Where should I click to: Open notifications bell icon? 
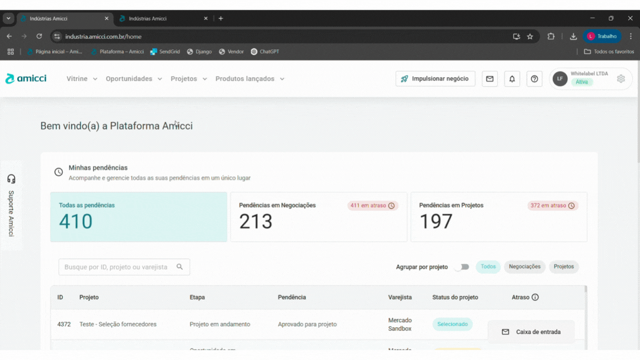pyautogui.click(x=512, y=79)
